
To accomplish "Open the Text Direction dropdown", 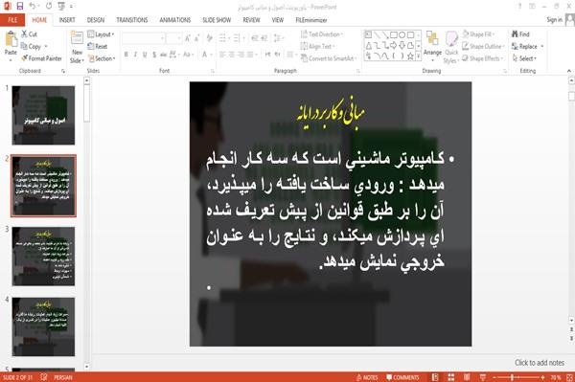I will (x=322, y=34).
